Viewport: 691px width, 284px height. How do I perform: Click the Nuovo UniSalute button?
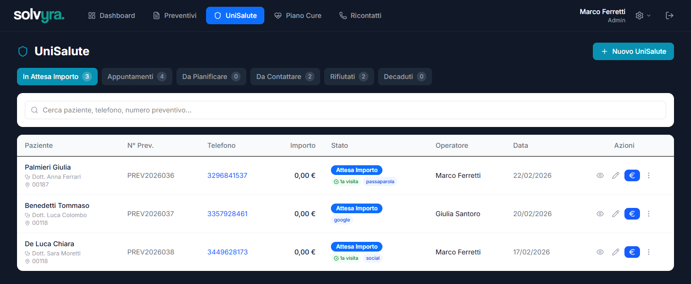coord(633,51)
